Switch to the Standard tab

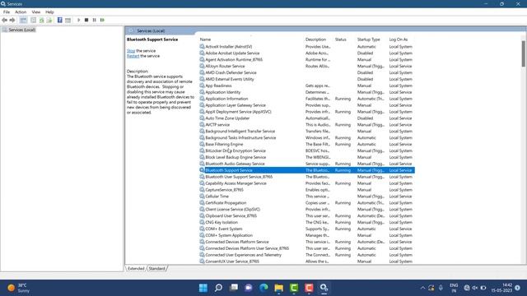(x=157, y=269)
